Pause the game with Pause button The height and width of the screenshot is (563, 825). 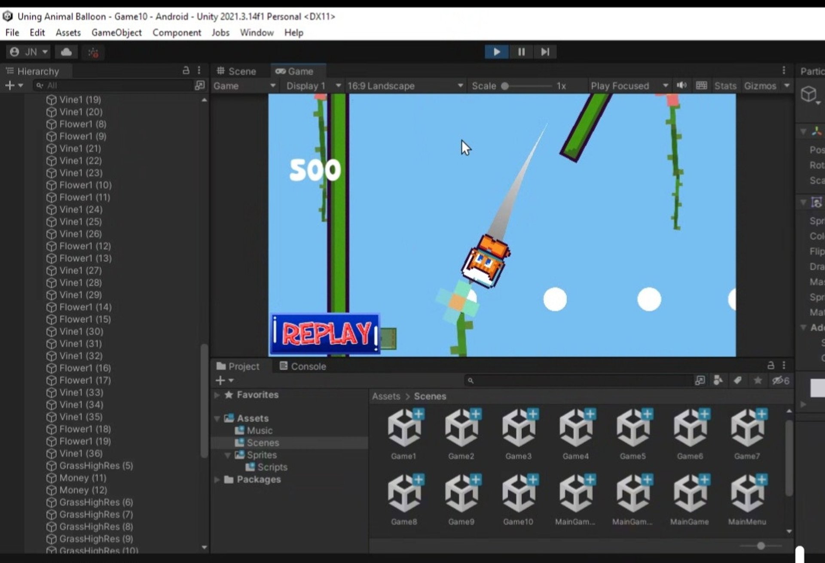(x=521, y=52)
